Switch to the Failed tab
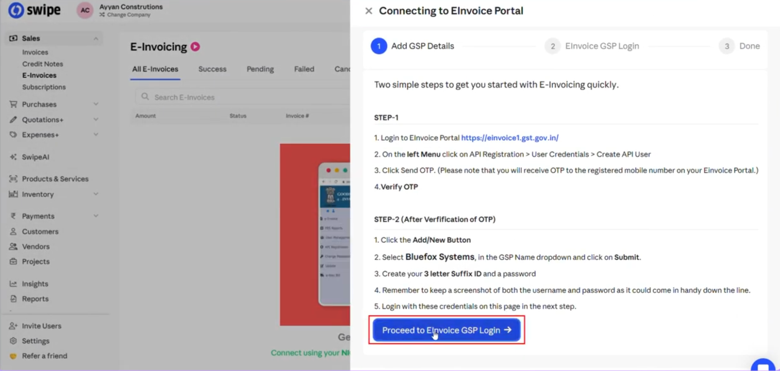Screen dimensions: 780x371 click(x=304, y=69)
